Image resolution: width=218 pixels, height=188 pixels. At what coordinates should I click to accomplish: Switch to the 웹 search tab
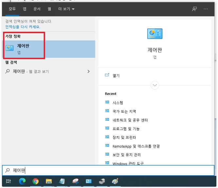point(49,9)
